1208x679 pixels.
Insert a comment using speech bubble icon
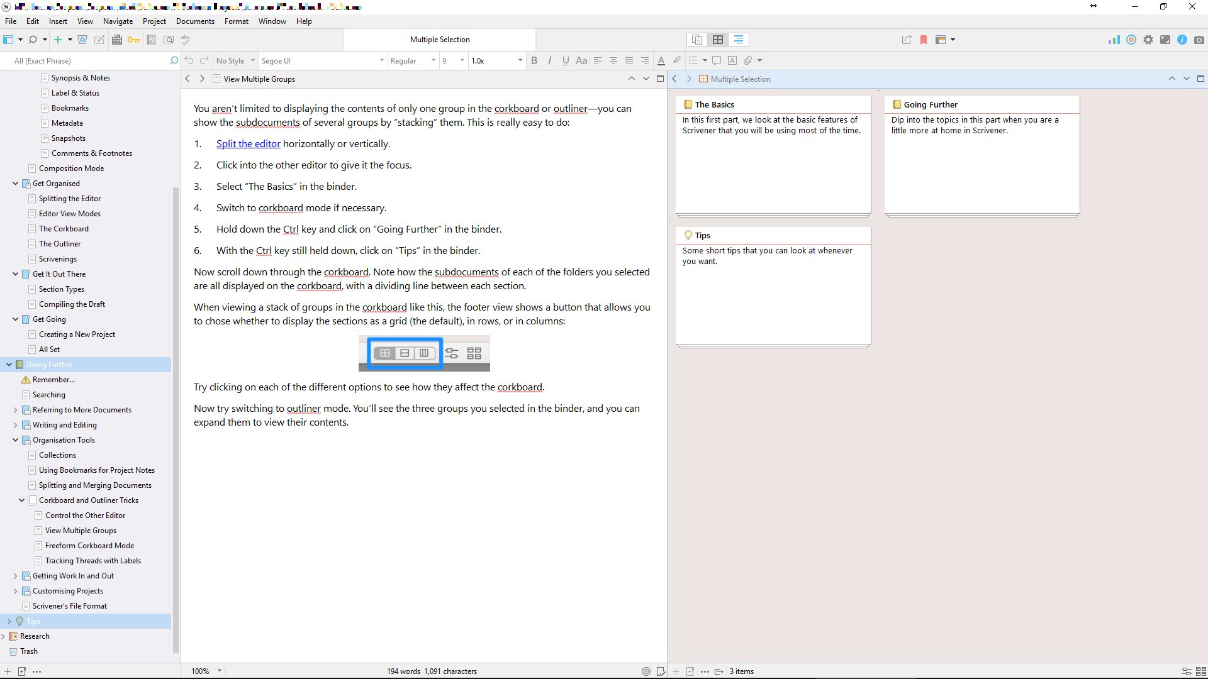click(x=717, y=60)
